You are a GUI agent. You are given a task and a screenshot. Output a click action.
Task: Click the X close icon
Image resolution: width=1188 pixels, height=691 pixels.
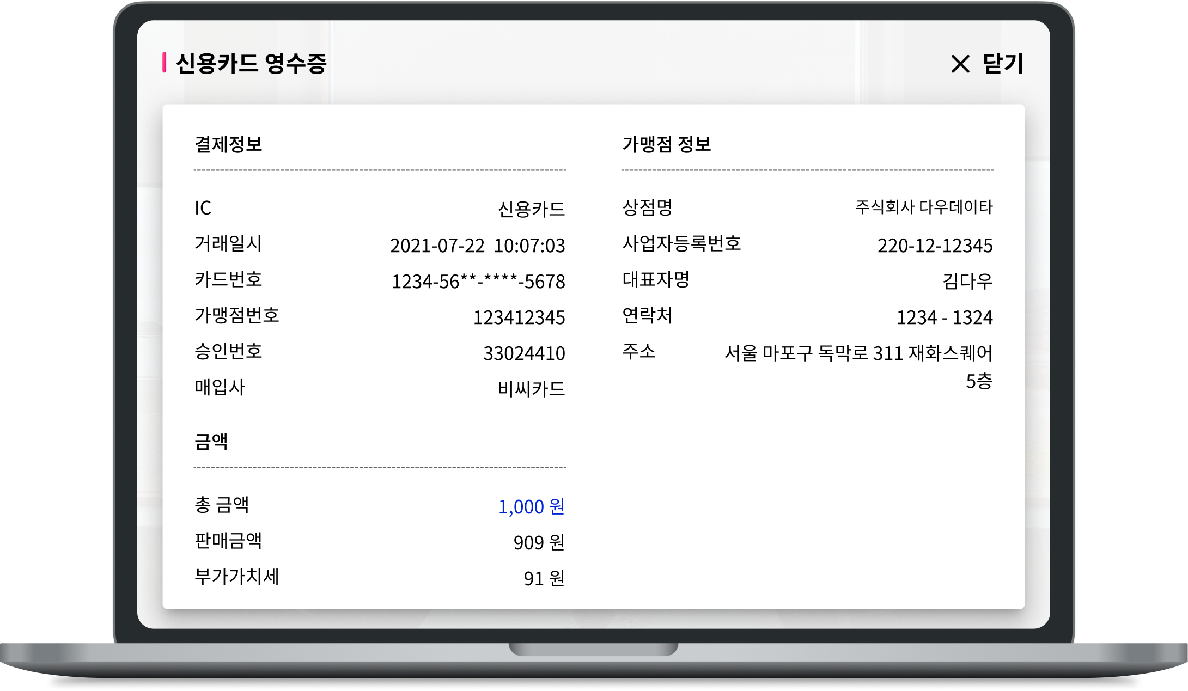pos(960,64)
